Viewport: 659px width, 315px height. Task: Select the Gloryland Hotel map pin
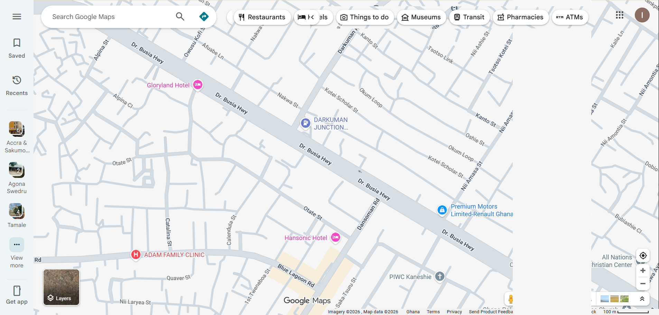click(x=197, y=85)
